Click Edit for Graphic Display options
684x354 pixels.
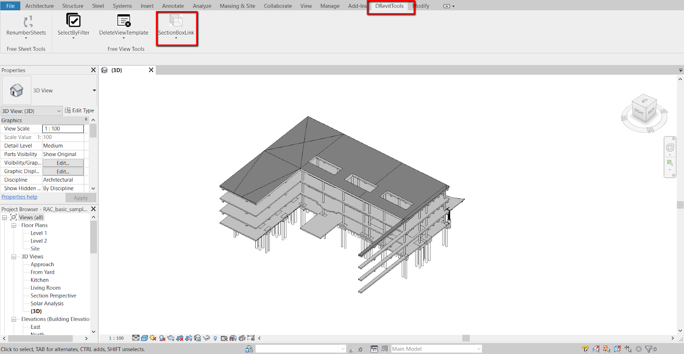coord(63,171)
